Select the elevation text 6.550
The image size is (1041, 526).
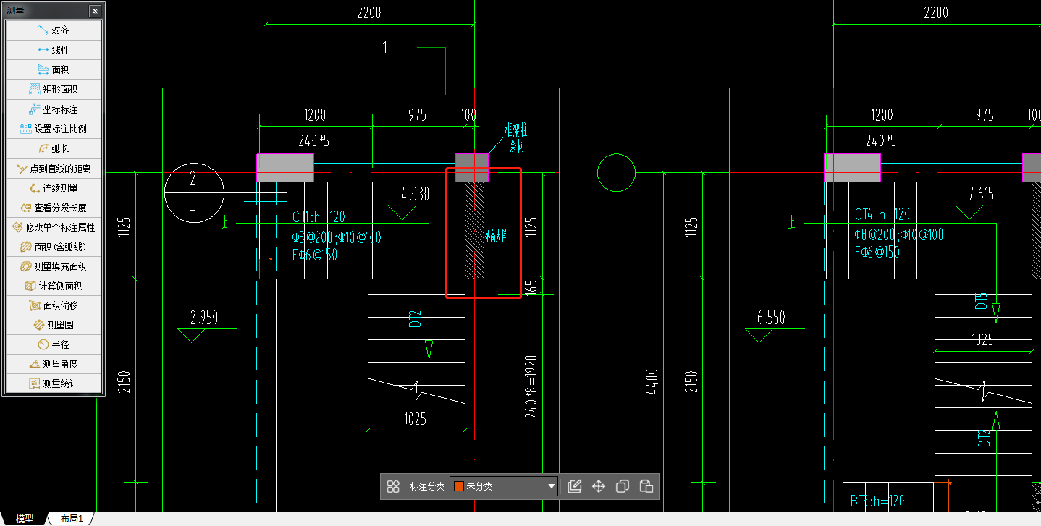coord(771,318)
